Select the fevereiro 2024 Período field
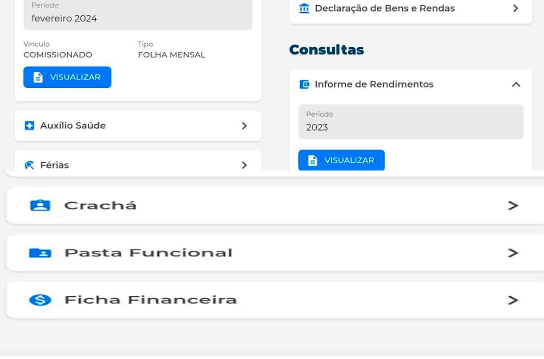 click(x=138, y=14)
